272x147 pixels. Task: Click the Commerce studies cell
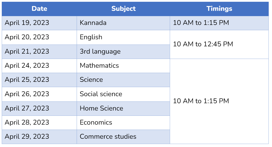[123, 137]
